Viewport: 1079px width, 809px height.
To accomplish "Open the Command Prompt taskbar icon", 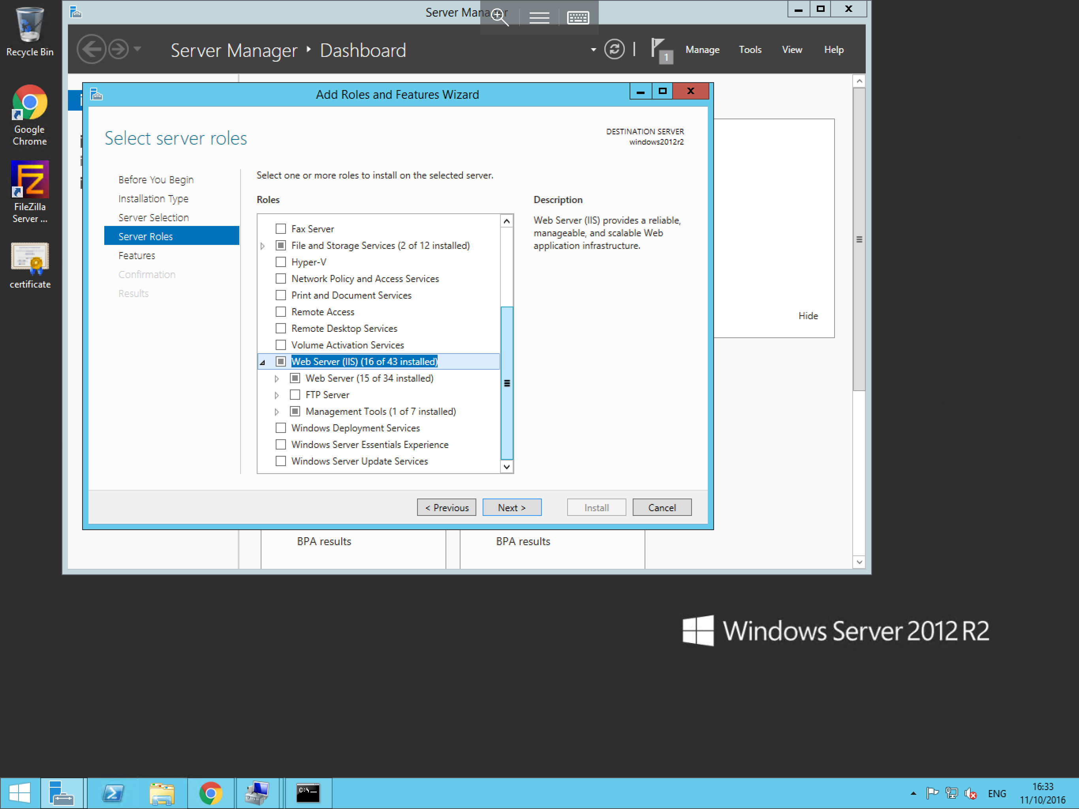I will (308, 792).
